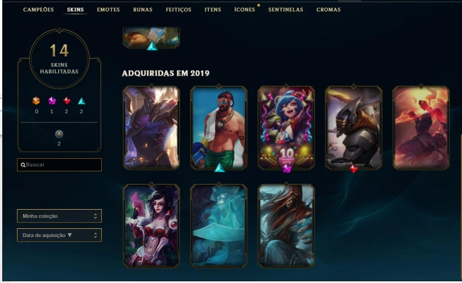Click the round legacy emblem icon

click(x=59, y=134)
